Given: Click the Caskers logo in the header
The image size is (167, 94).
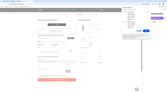Looking at the screenshot, I should coord(40,10).
